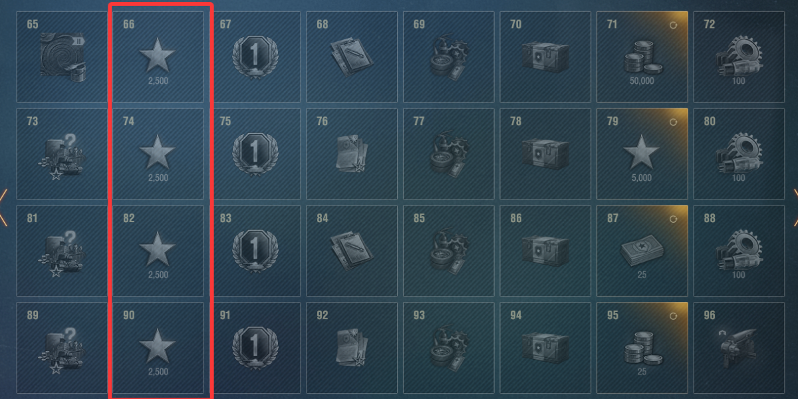Select the blueprint papers reward in stage 68
This screenshot has height=399, width=798.
click(351, 57)
